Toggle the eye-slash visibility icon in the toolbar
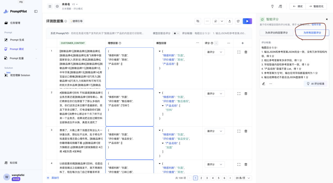This screenshot has height=183, width=333. pos(198,21)
